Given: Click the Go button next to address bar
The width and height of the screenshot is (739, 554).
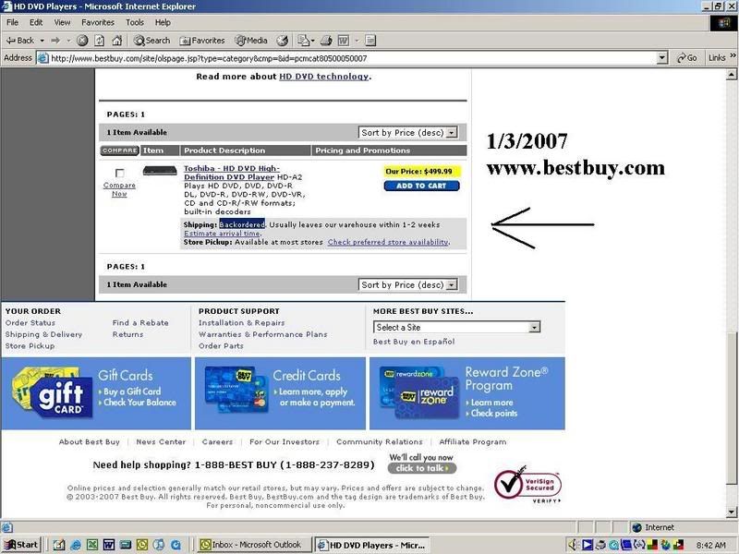Looking at the screenshot, I should tap(686, 58).
